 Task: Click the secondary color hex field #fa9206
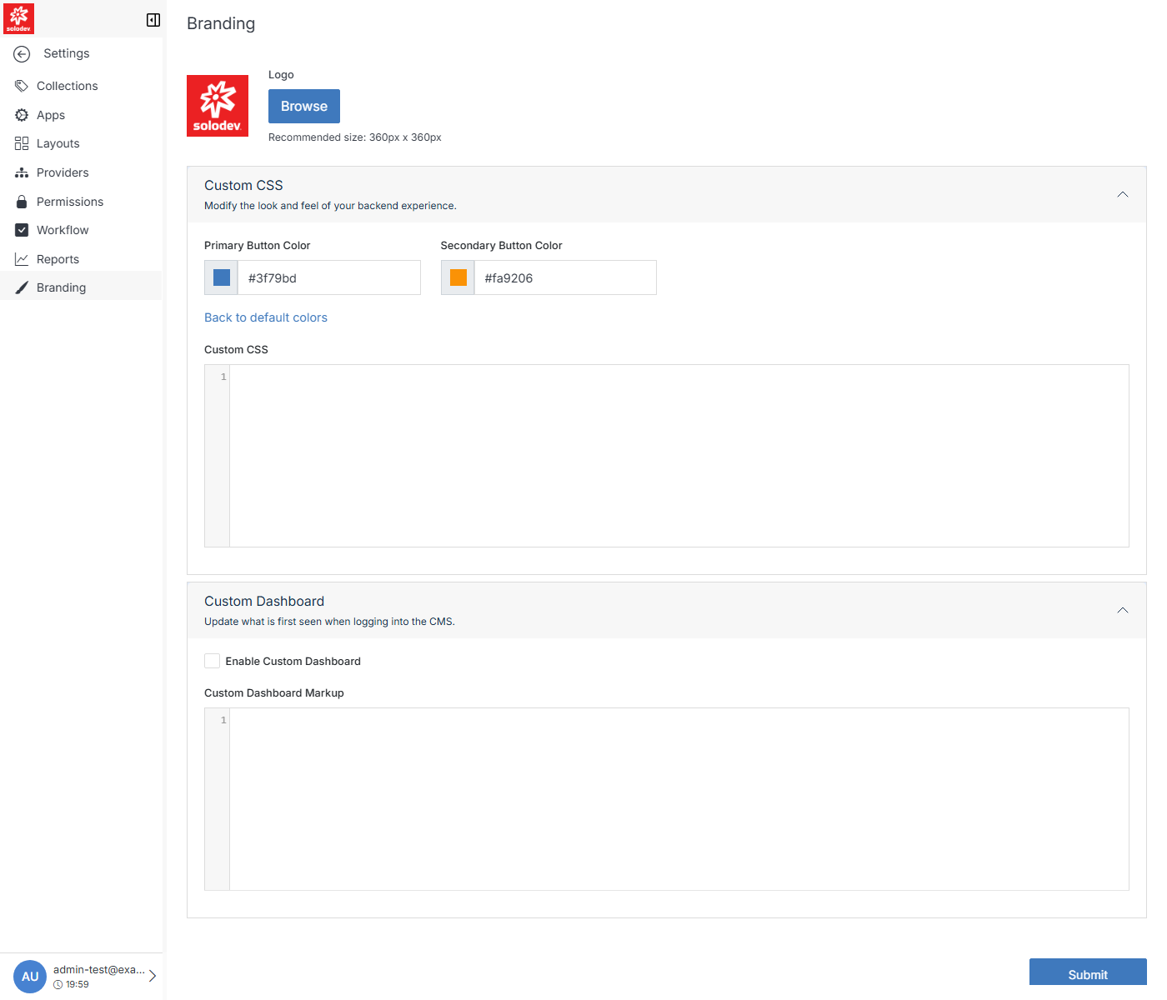point(565,277)
